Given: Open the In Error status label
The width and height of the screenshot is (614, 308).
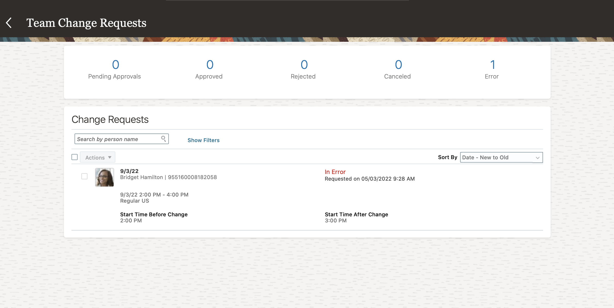Looking at the screenshot, I should pos(335,172).
